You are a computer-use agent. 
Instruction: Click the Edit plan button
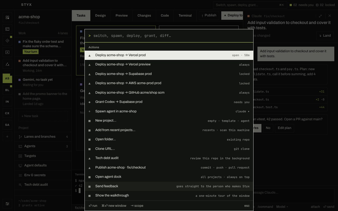[284, 128]
